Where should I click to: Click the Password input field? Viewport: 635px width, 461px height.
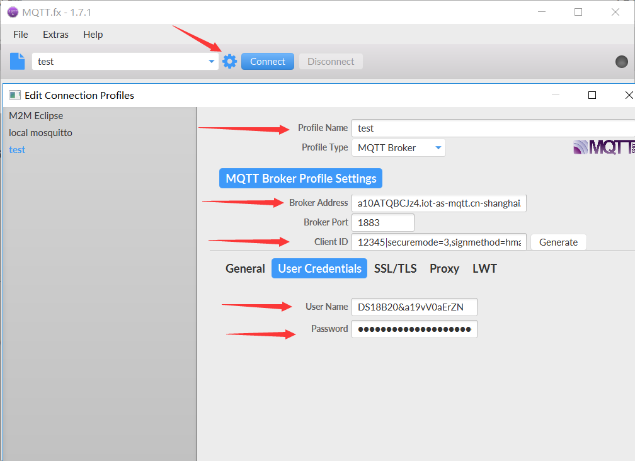tap(415, 329)
